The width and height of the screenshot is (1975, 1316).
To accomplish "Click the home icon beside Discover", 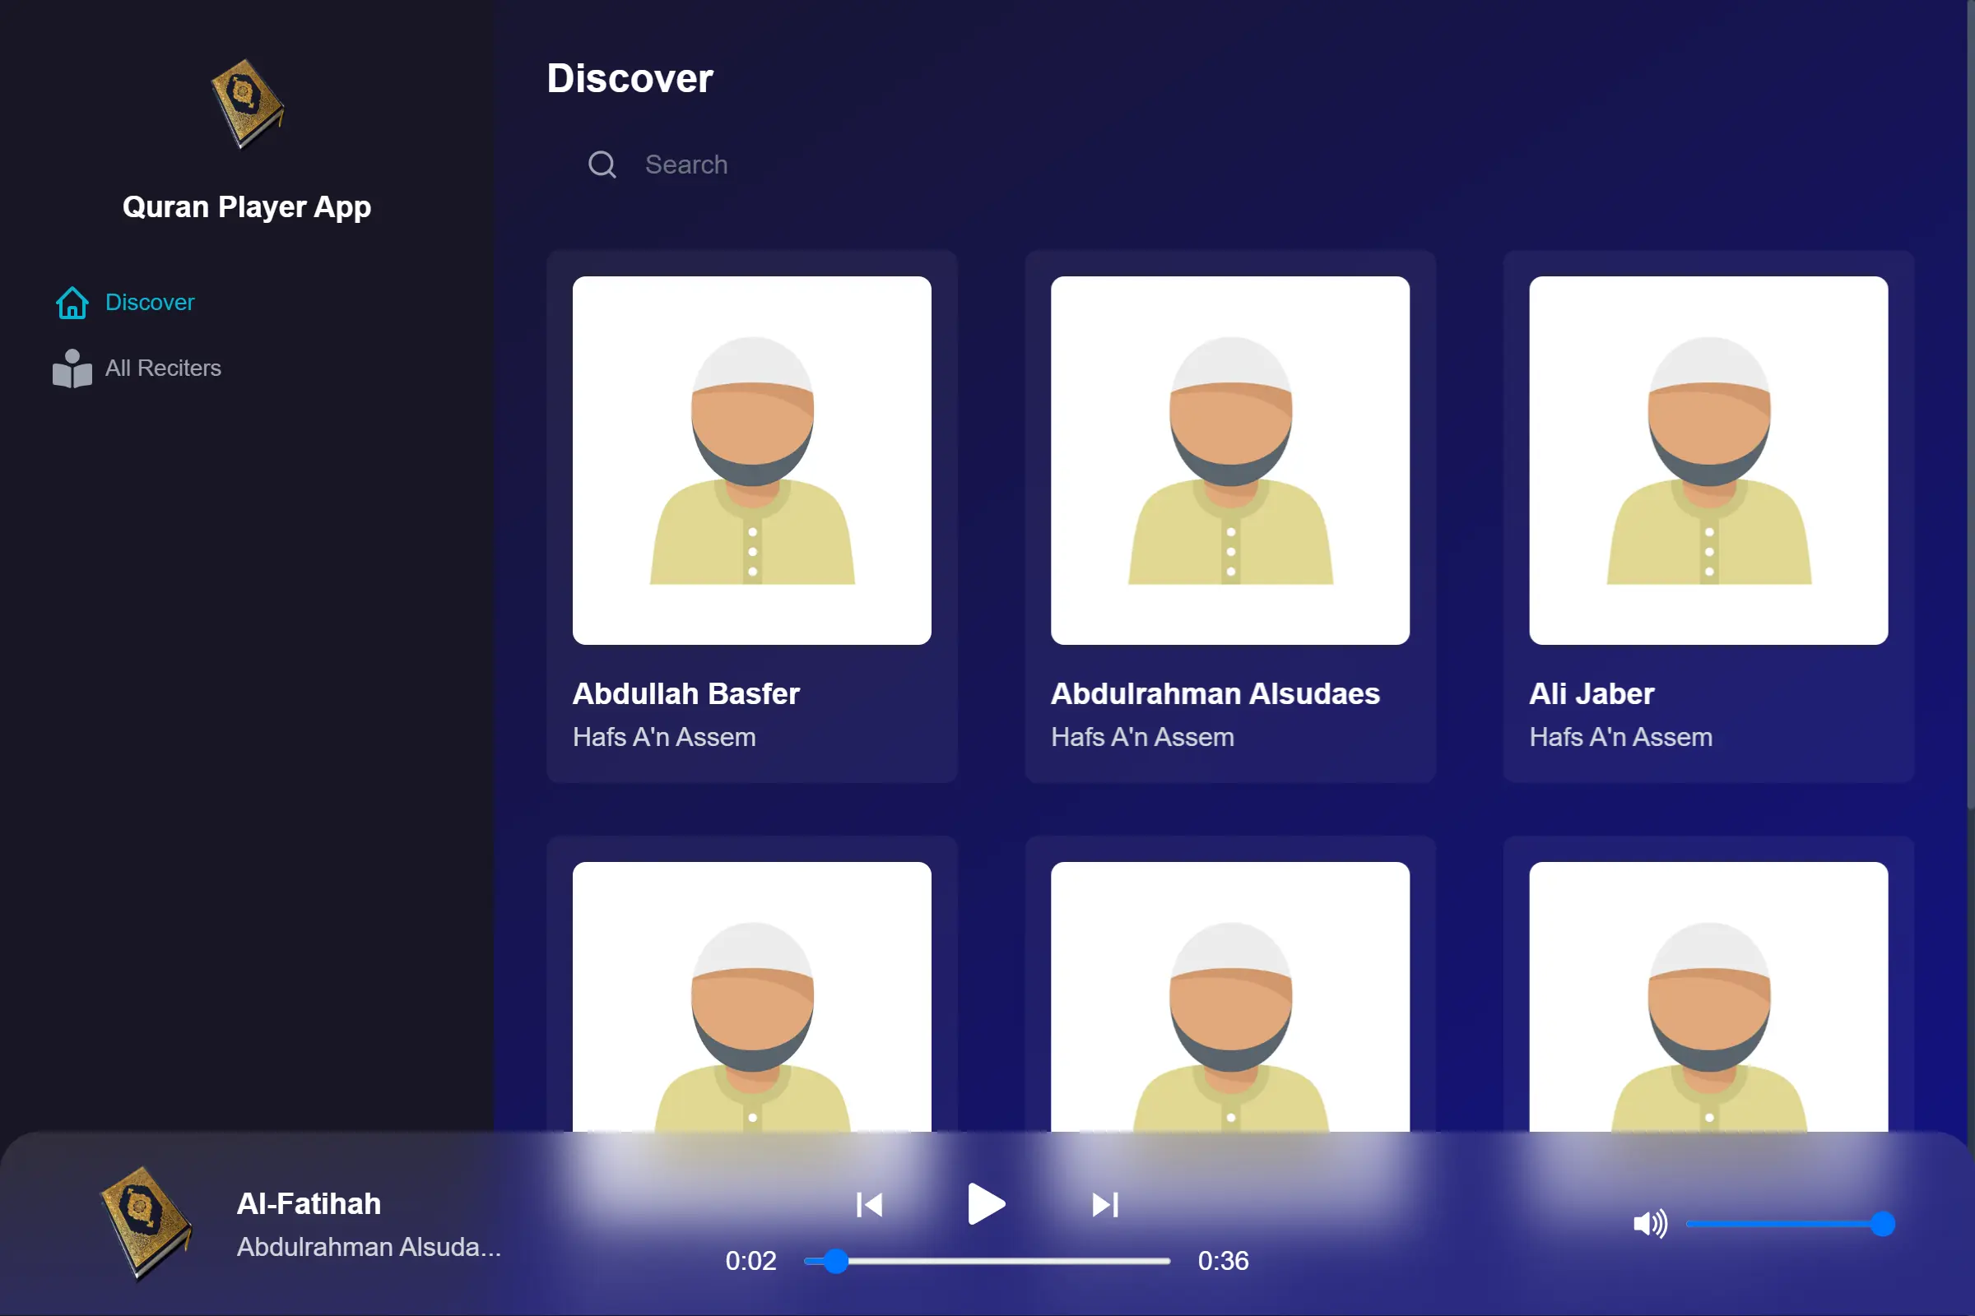I will (72, 303).
